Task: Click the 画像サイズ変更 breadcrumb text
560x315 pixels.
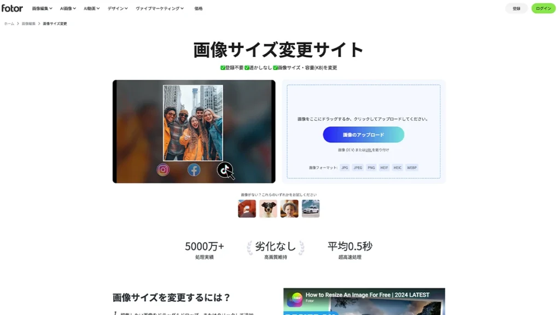Action: coord(55,24)
